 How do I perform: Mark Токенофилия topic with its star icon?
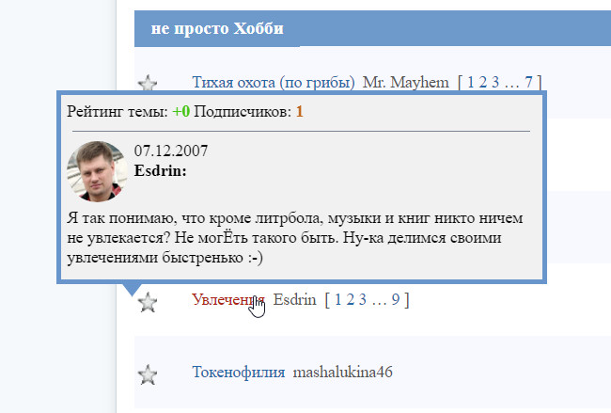[x=148, y=374]
